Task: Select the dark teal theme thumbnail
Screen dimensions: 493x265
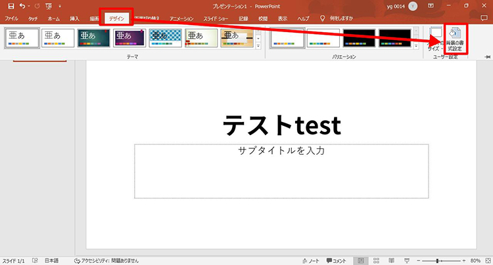Action: [93, 38]
